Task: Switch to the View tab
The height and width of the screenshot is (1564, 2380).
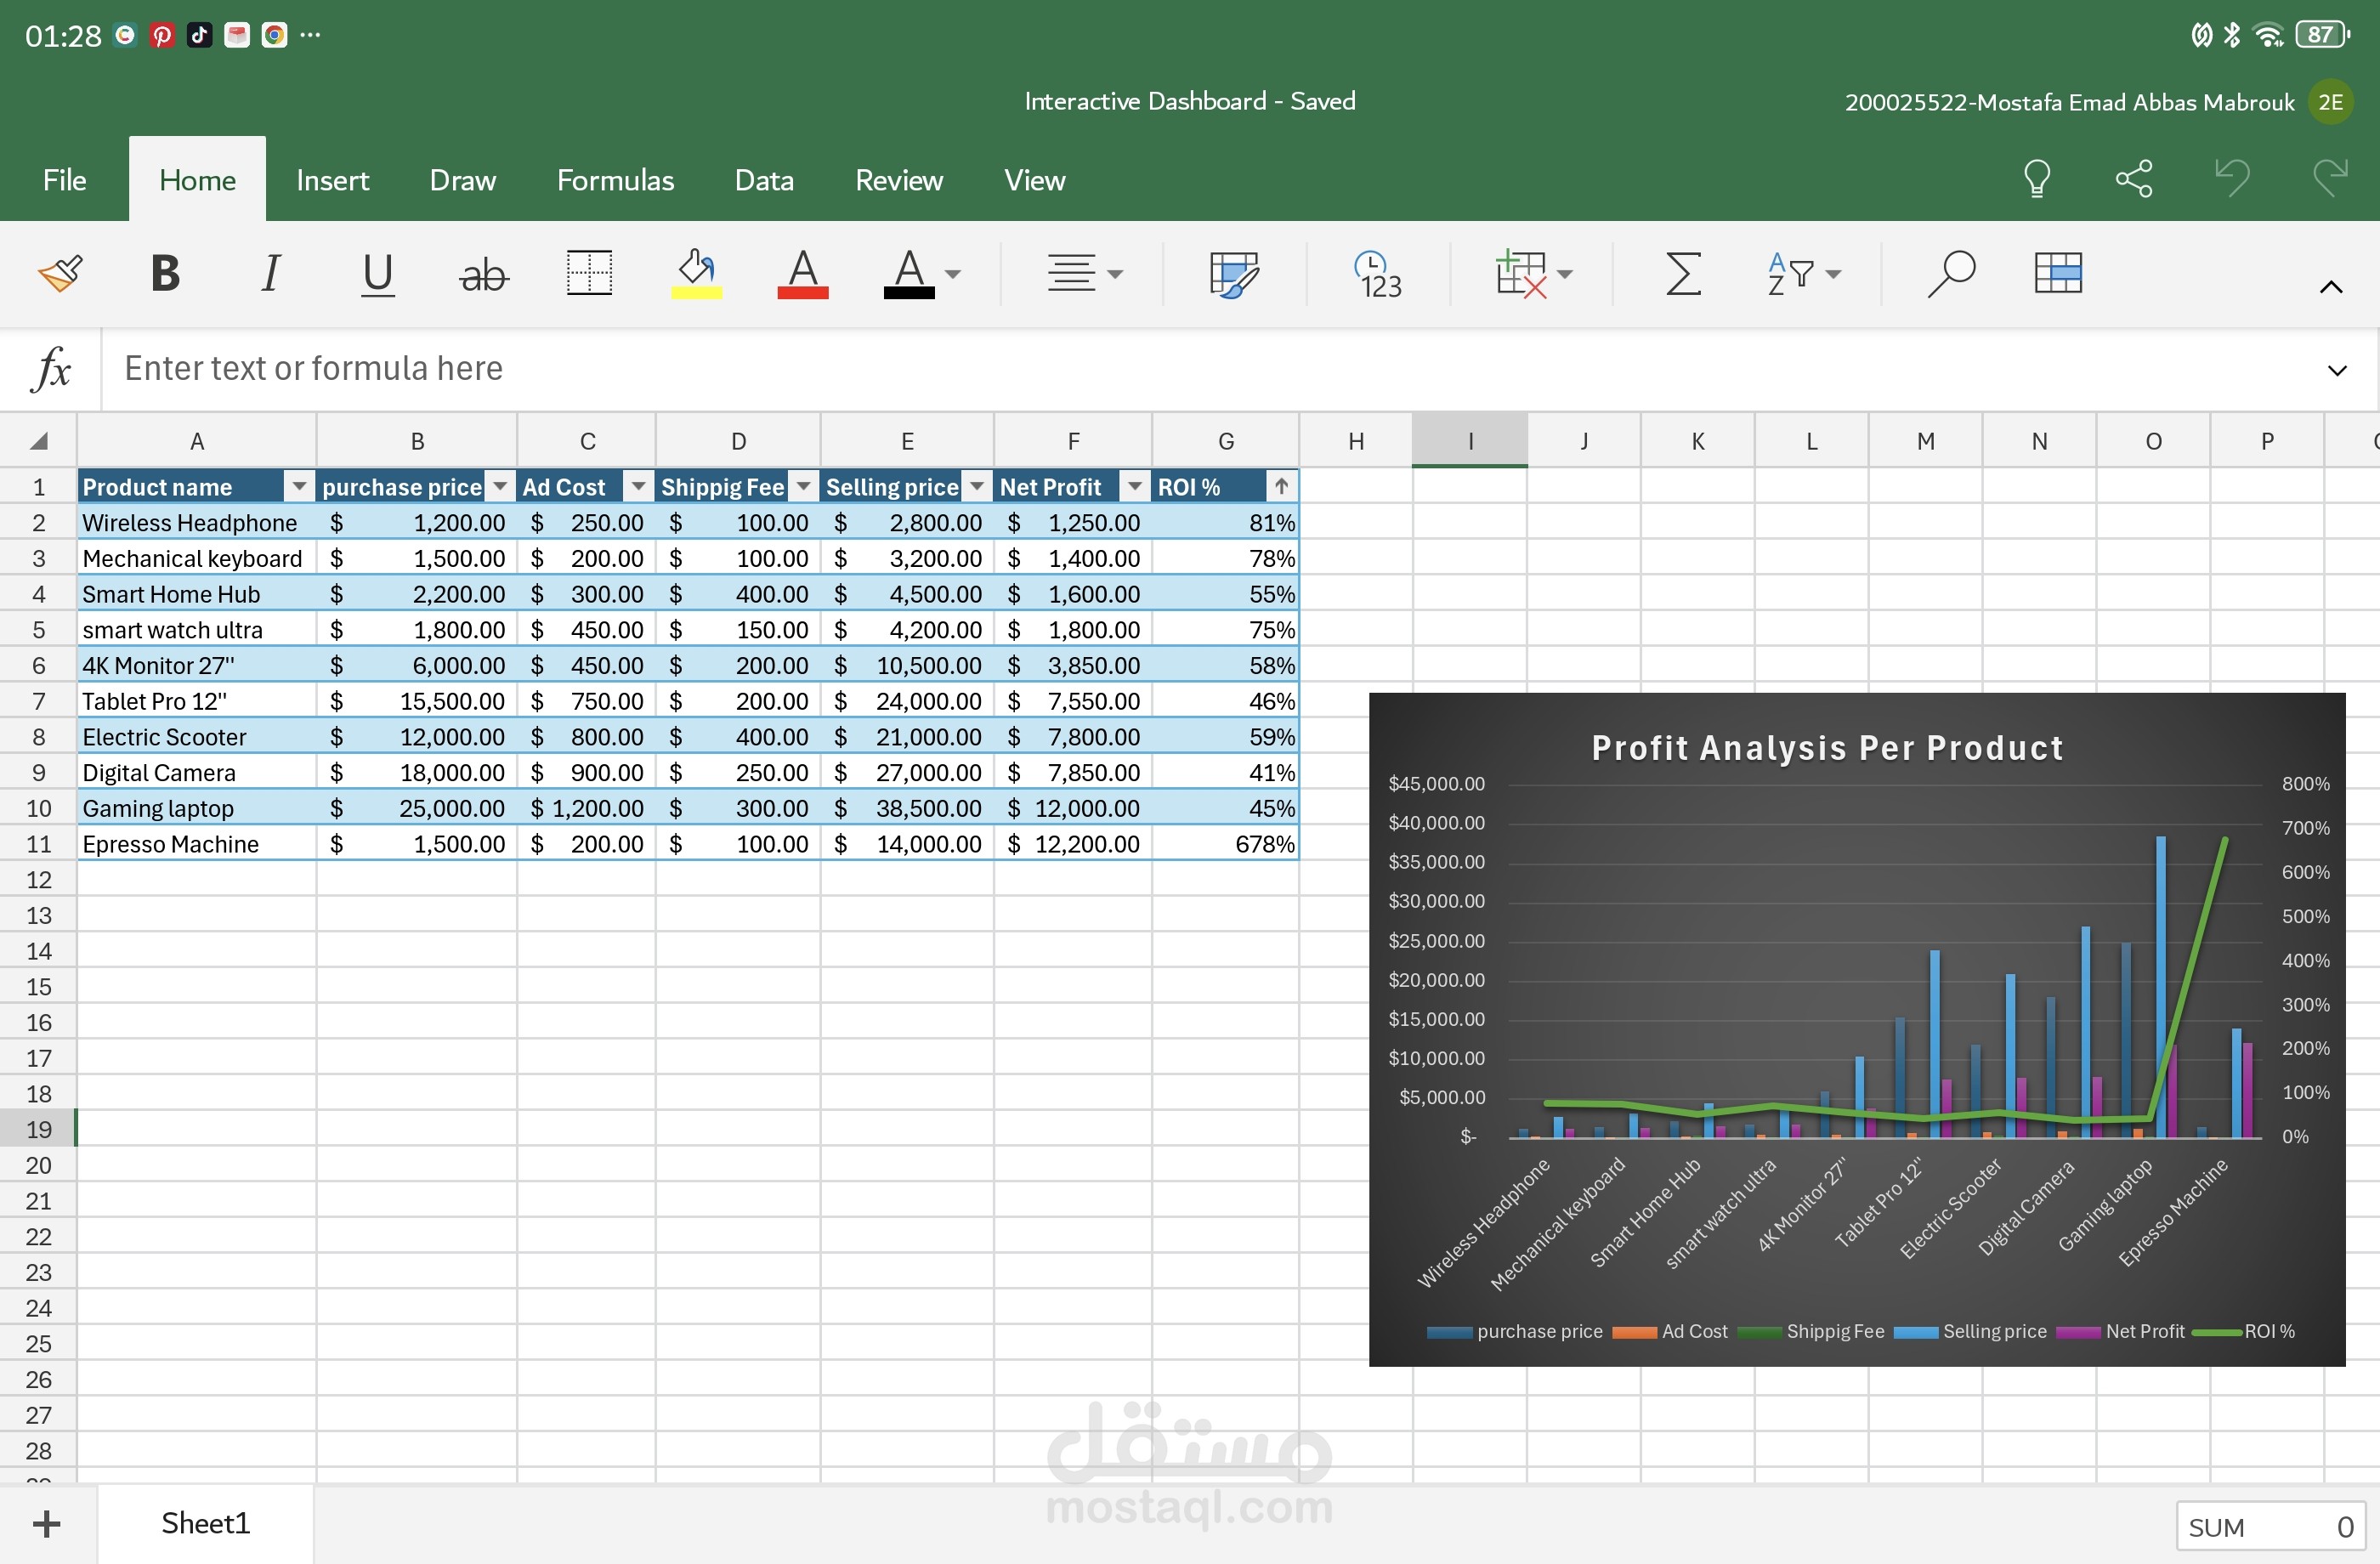Action: 1034,180
